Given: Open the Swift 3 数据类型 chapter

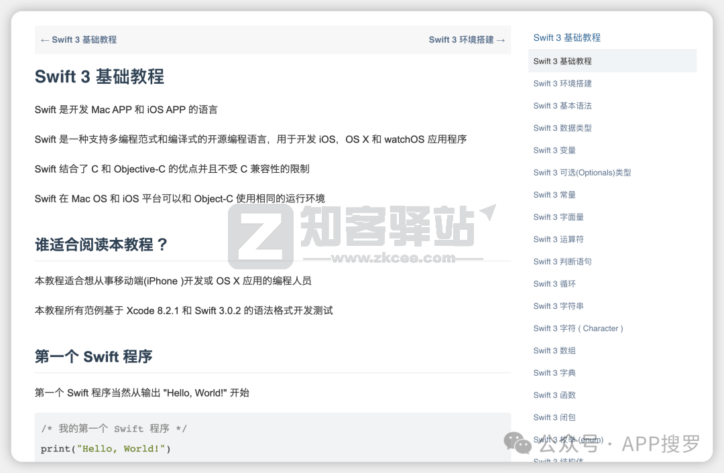Looking at the screenshot, I should click(x=562, y=127).
